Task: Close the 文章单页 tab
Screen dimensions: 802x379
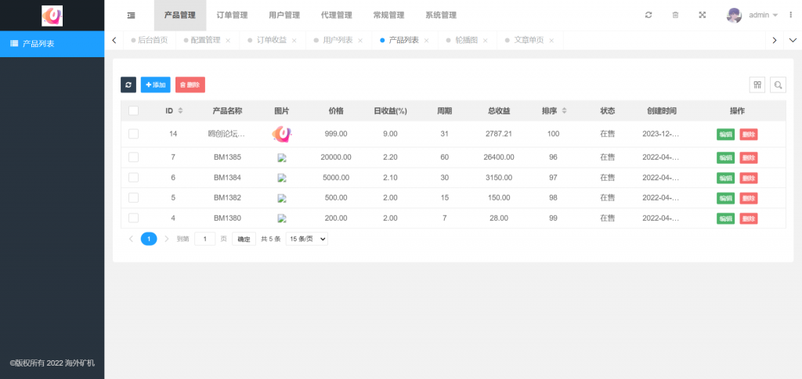Action: coord(551,41)
